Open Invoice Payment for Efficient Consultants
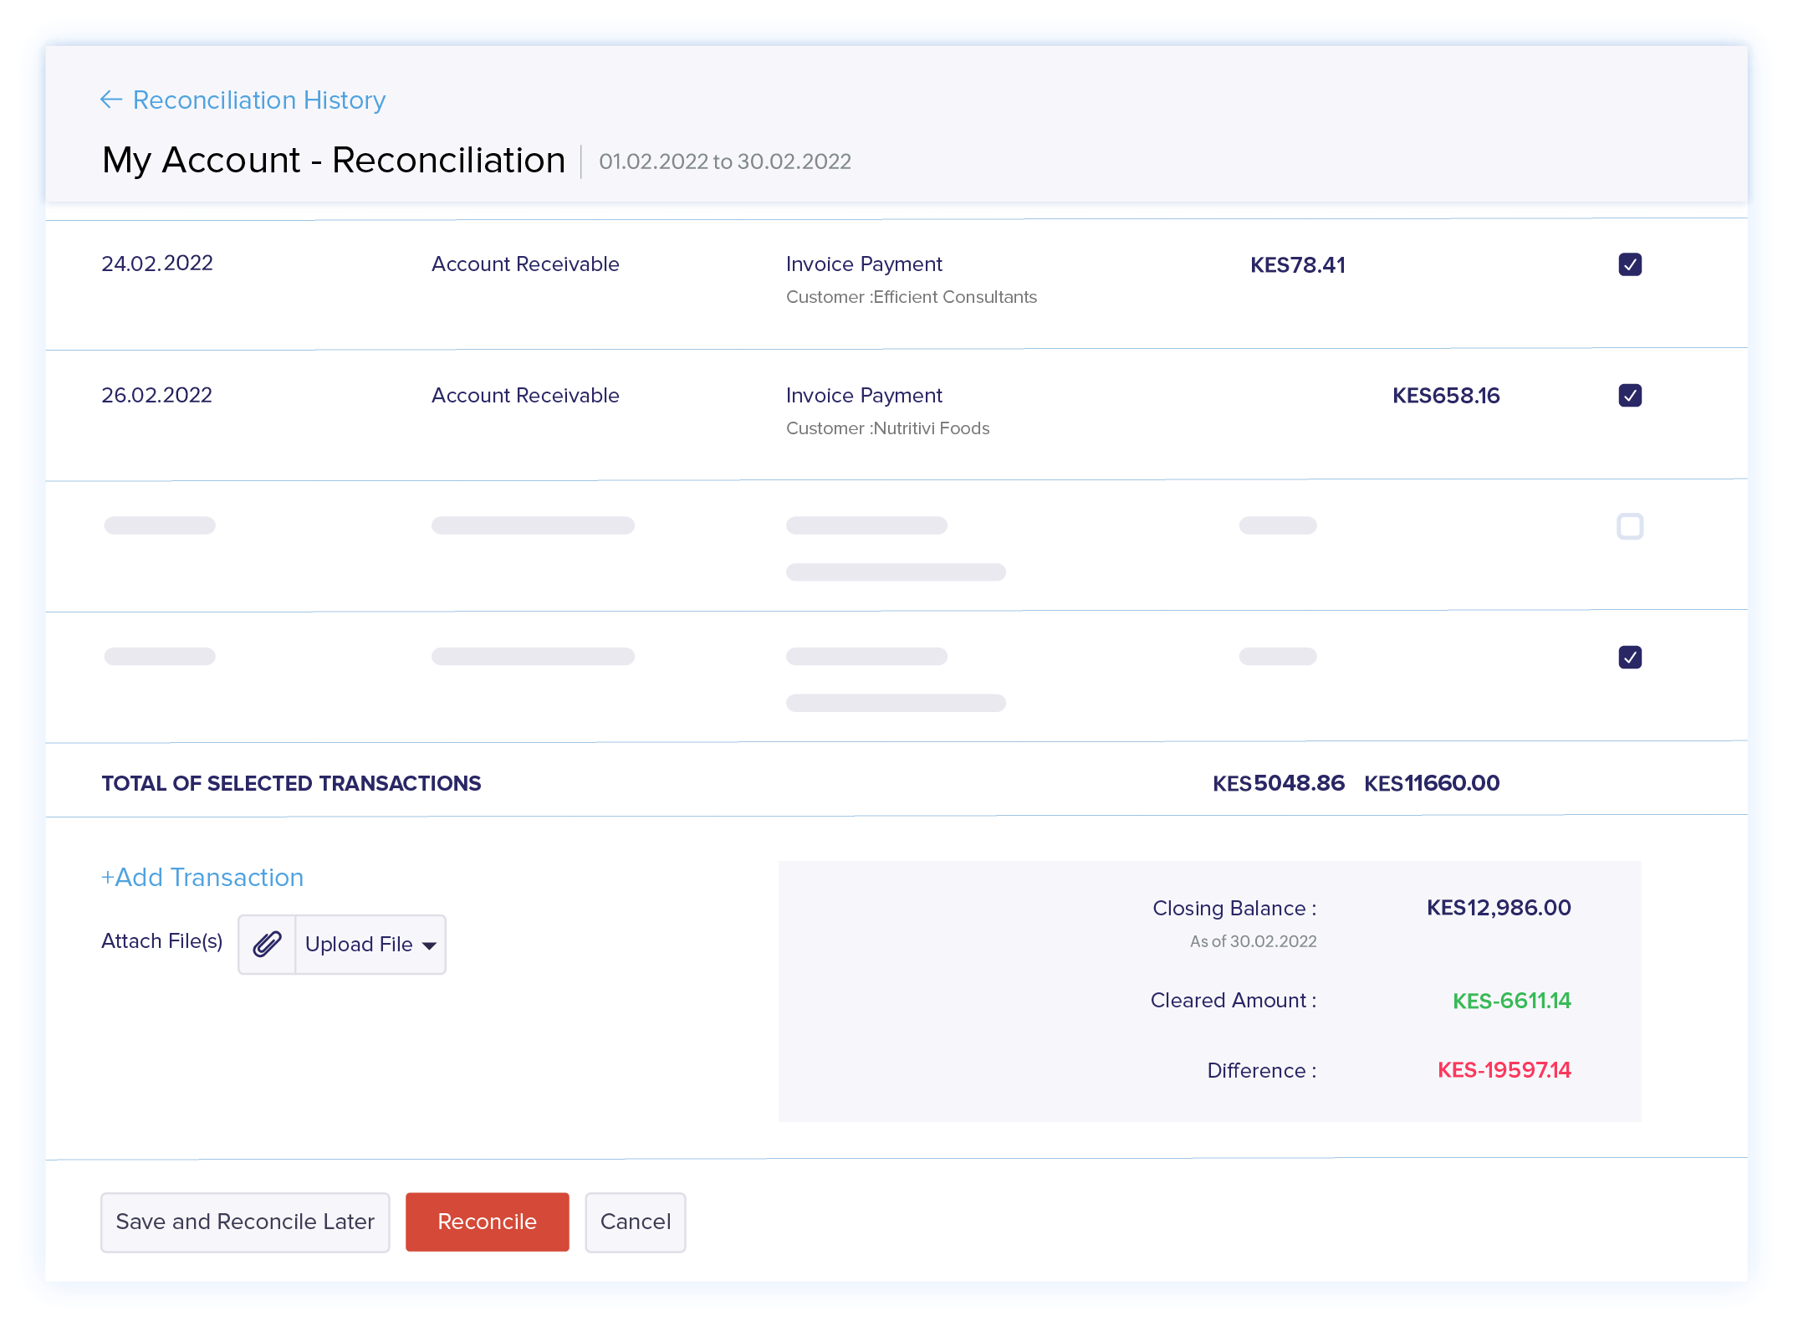1793x1327 pixels. tap(864, 264)
